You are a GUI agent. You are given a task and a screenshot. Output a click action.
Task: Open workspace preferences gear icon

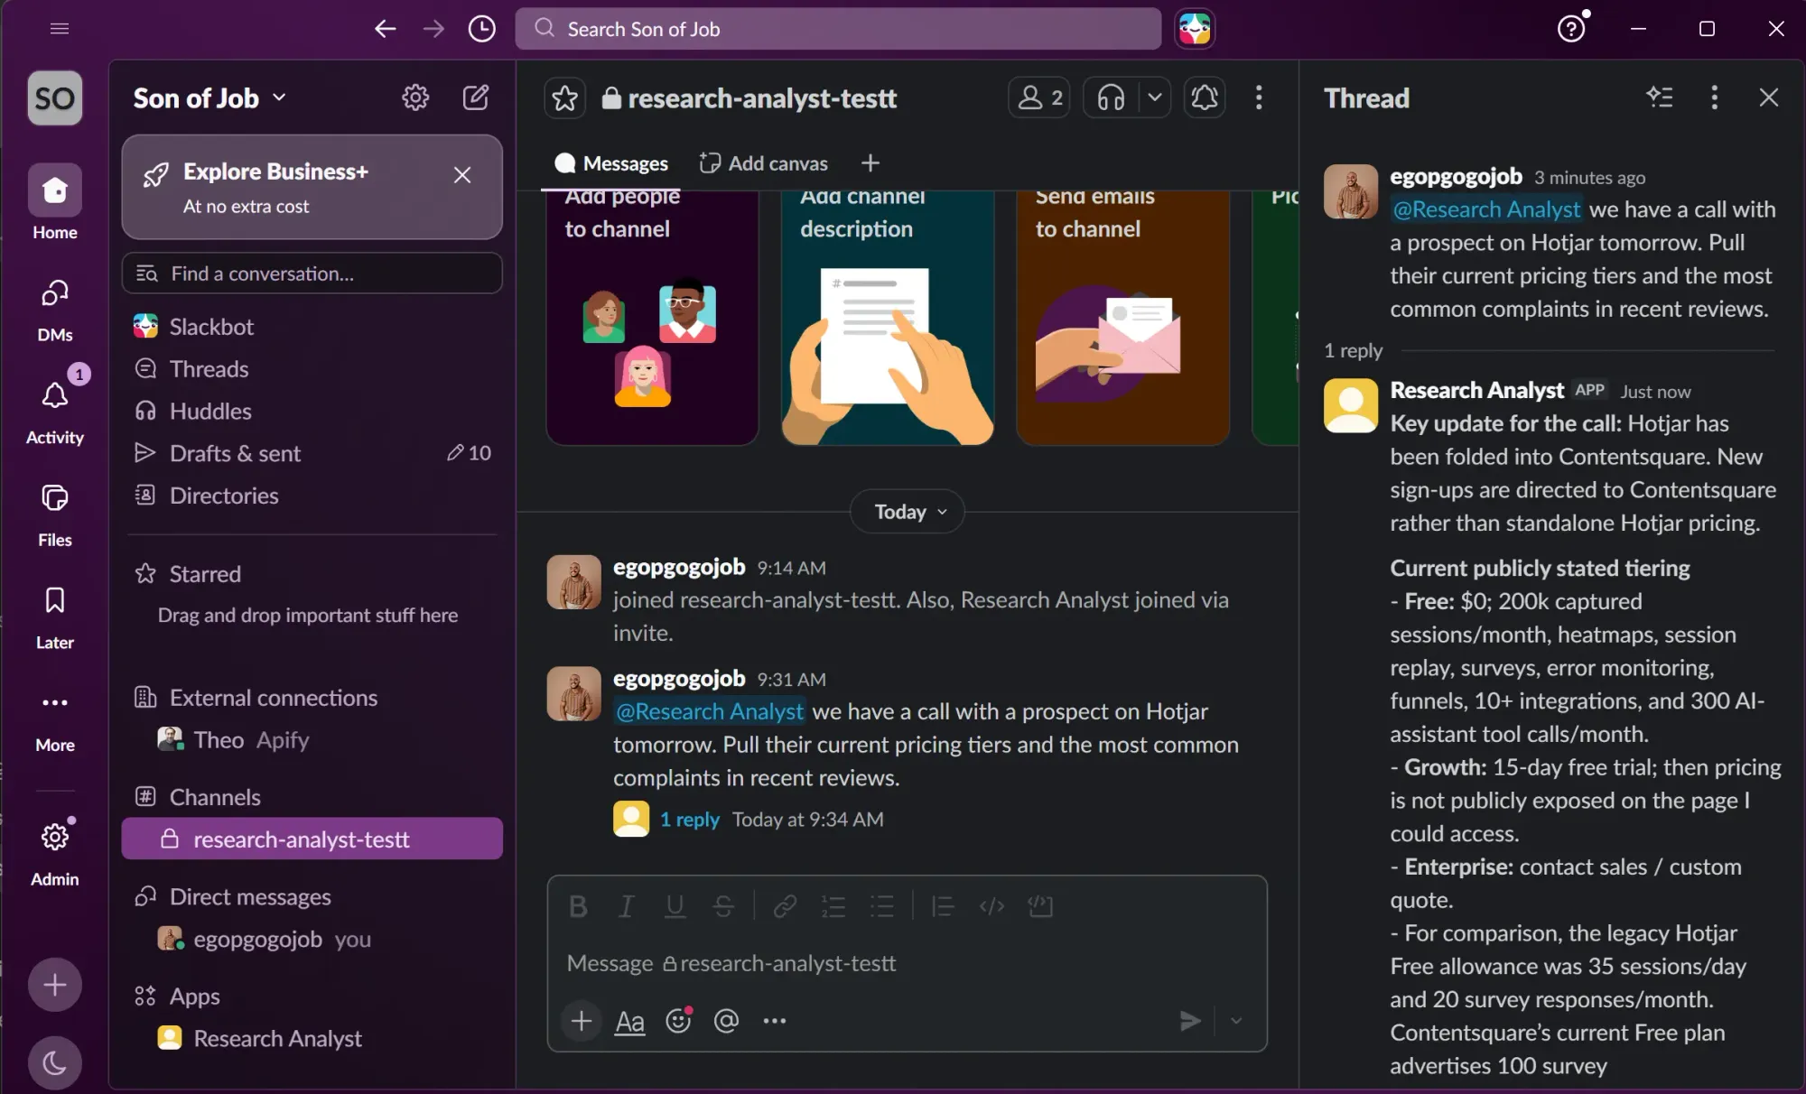click(x=415, y=97)
